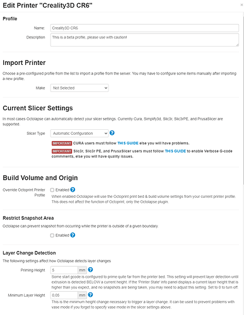Click the printer Name input field
Viewport: 244px width, 315px height.
144,28
